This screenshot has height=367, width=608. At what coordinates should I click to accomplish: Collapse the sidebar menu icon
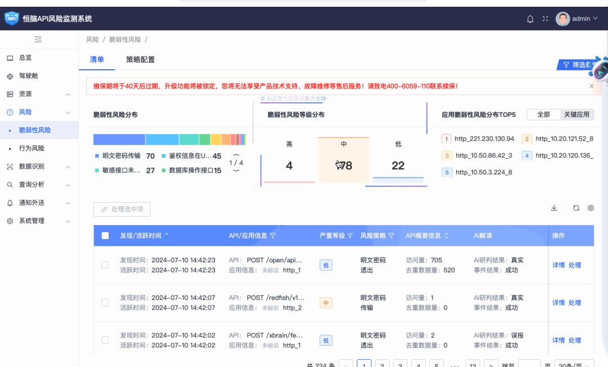[x=38, y=39]
